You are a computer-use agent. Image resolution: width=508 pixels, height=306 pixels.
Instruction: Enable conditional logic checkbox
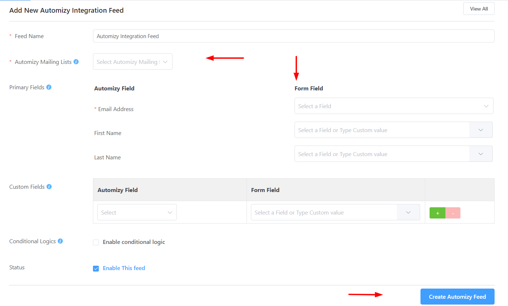point(96,242)
